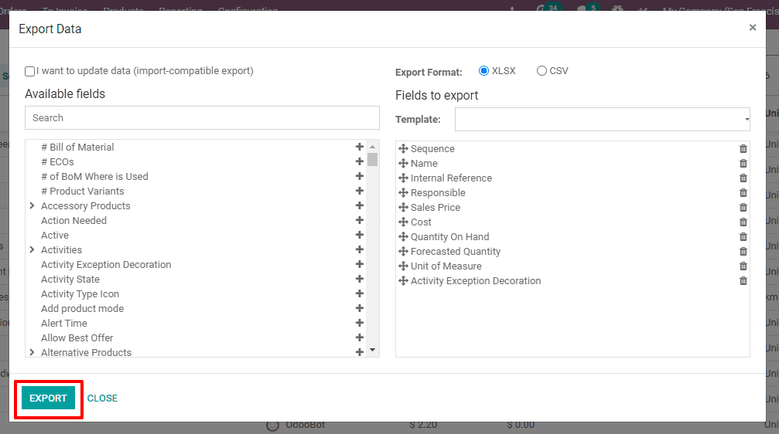779x434 pixels.
Task: Open the Template dropdown
Action: click(602, 120)
